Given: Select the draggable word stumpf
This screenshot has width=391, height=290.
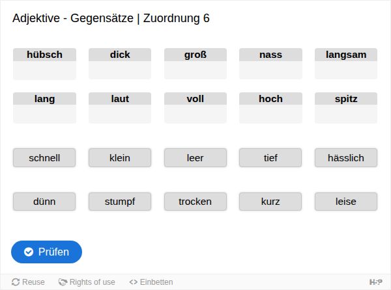Looking at the screenshot, I should pyautogui.click(x=120, y=202).
